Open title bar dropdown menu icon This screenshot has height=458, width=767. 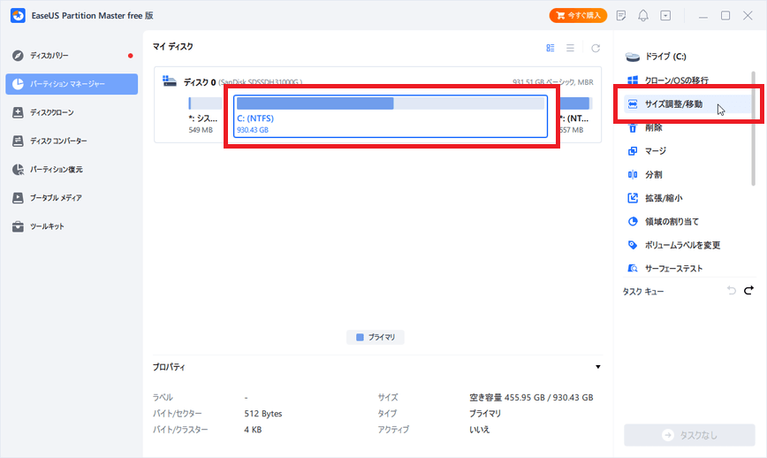[x=665, y=16]
